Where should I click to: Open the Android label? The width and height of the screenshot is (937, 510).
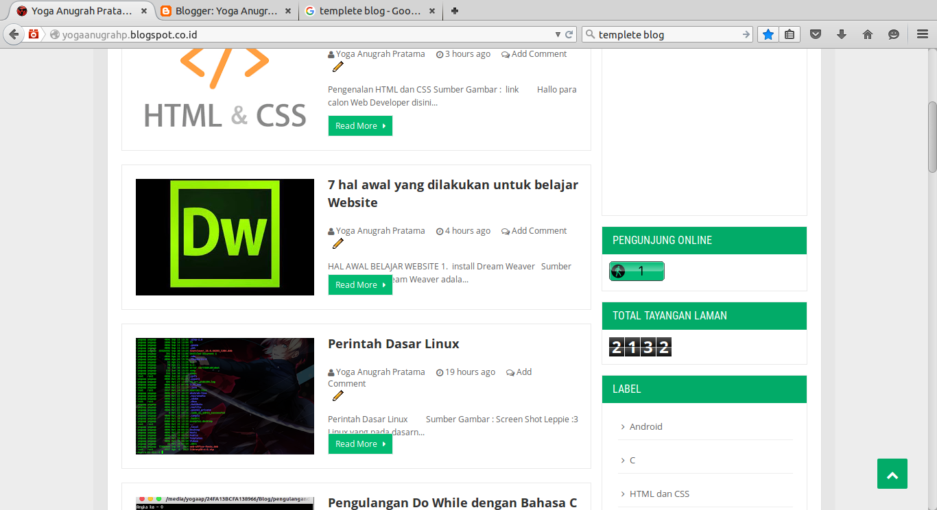(645, 426)
